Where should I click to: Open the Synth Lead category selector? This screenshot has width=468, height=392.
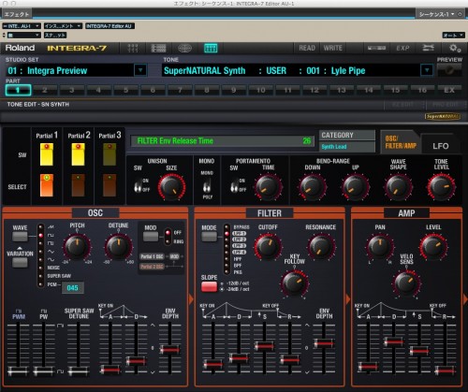click(347, 146)
